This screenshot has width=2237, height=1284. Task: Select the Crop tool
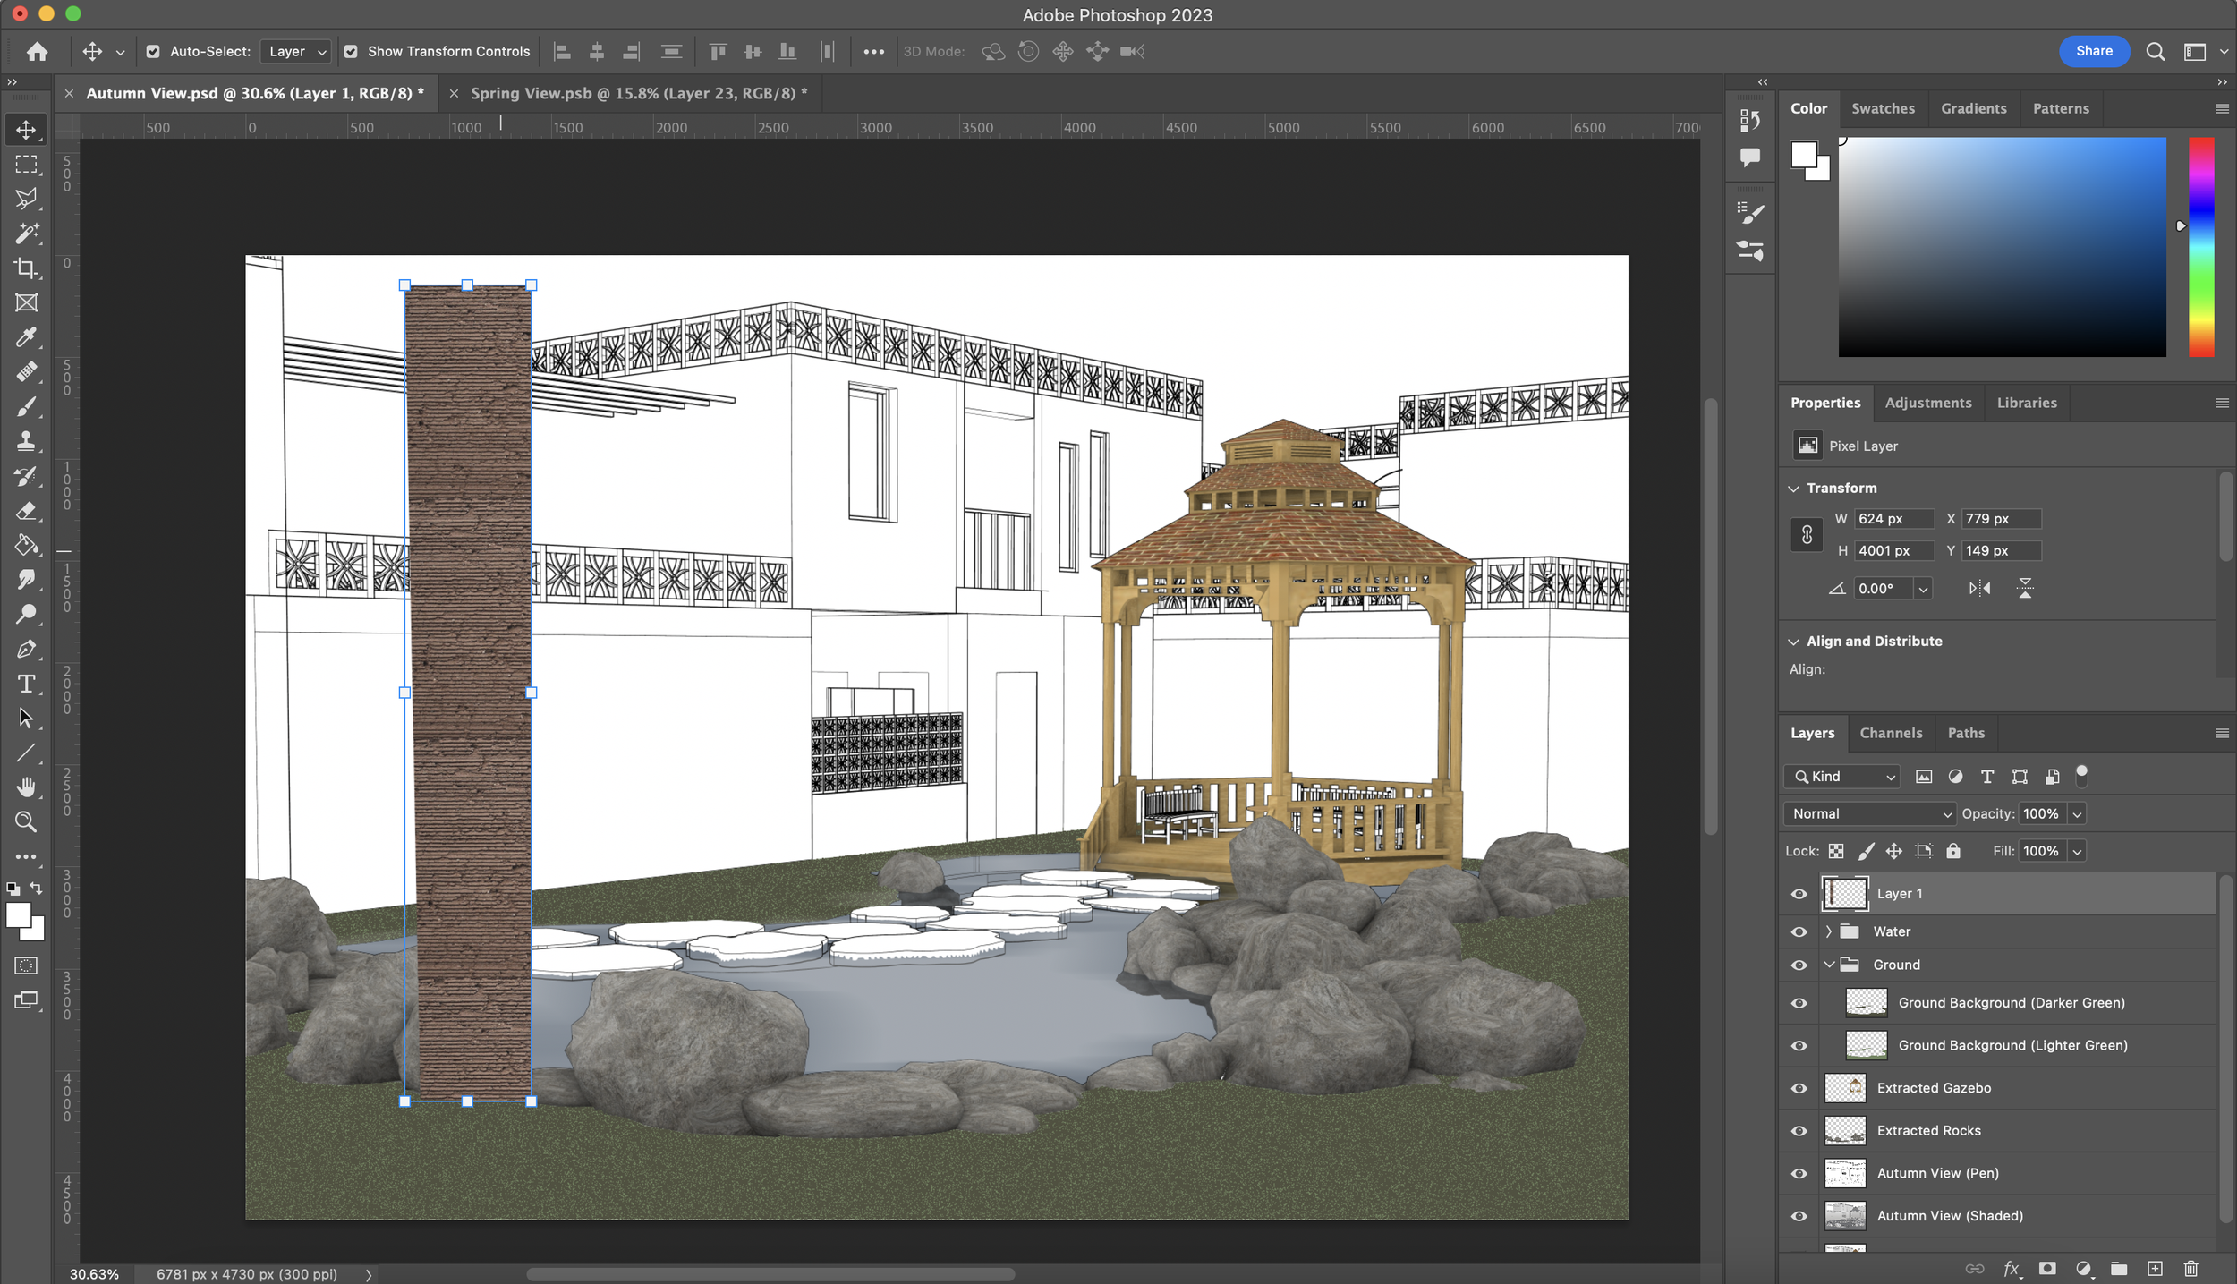pyautogui.click(x=26, y=268)
